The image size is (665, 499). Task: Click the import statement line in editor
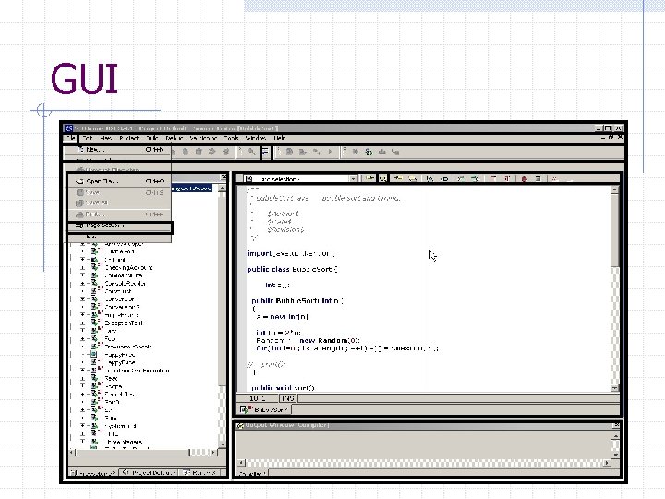click(291, 253)
